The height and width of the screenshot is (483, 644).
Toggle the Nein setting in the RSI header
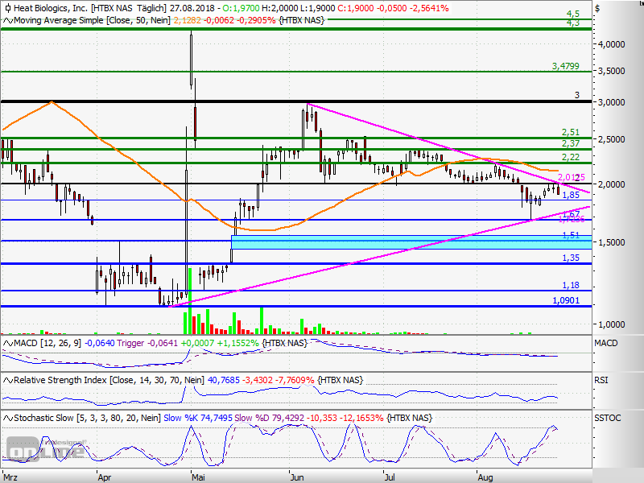[191, 380]
